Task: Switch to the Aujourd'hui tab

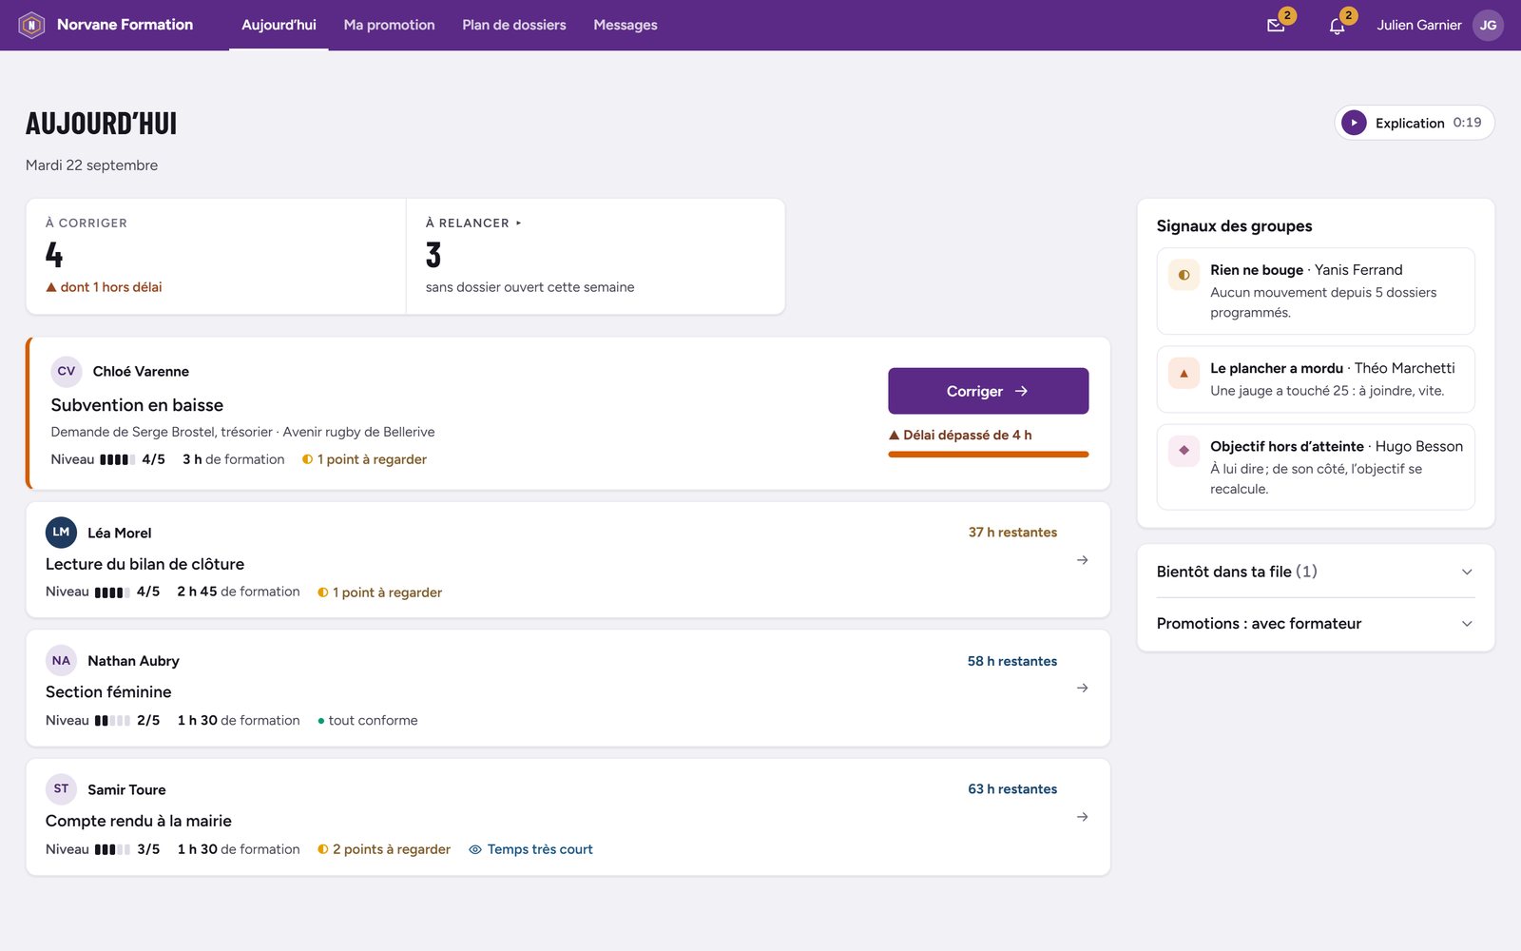Action: [279, 25]
